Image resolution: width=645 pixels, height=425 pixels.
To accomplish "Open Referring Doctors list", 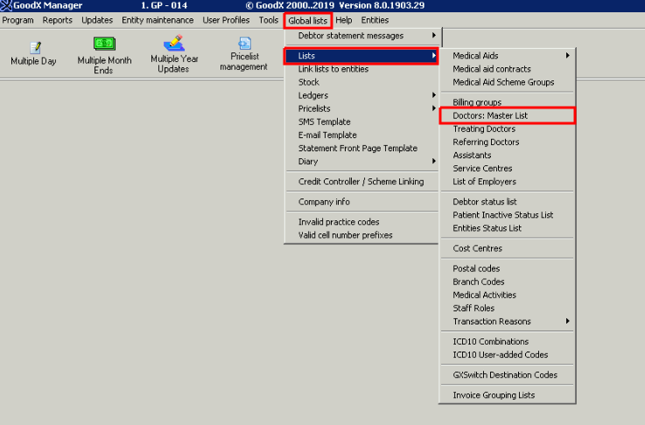I will 508,143.
